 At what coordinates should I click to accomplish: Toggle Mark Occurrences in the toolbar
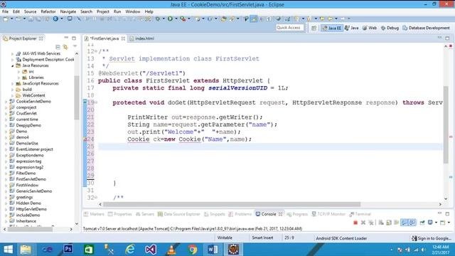254,19
